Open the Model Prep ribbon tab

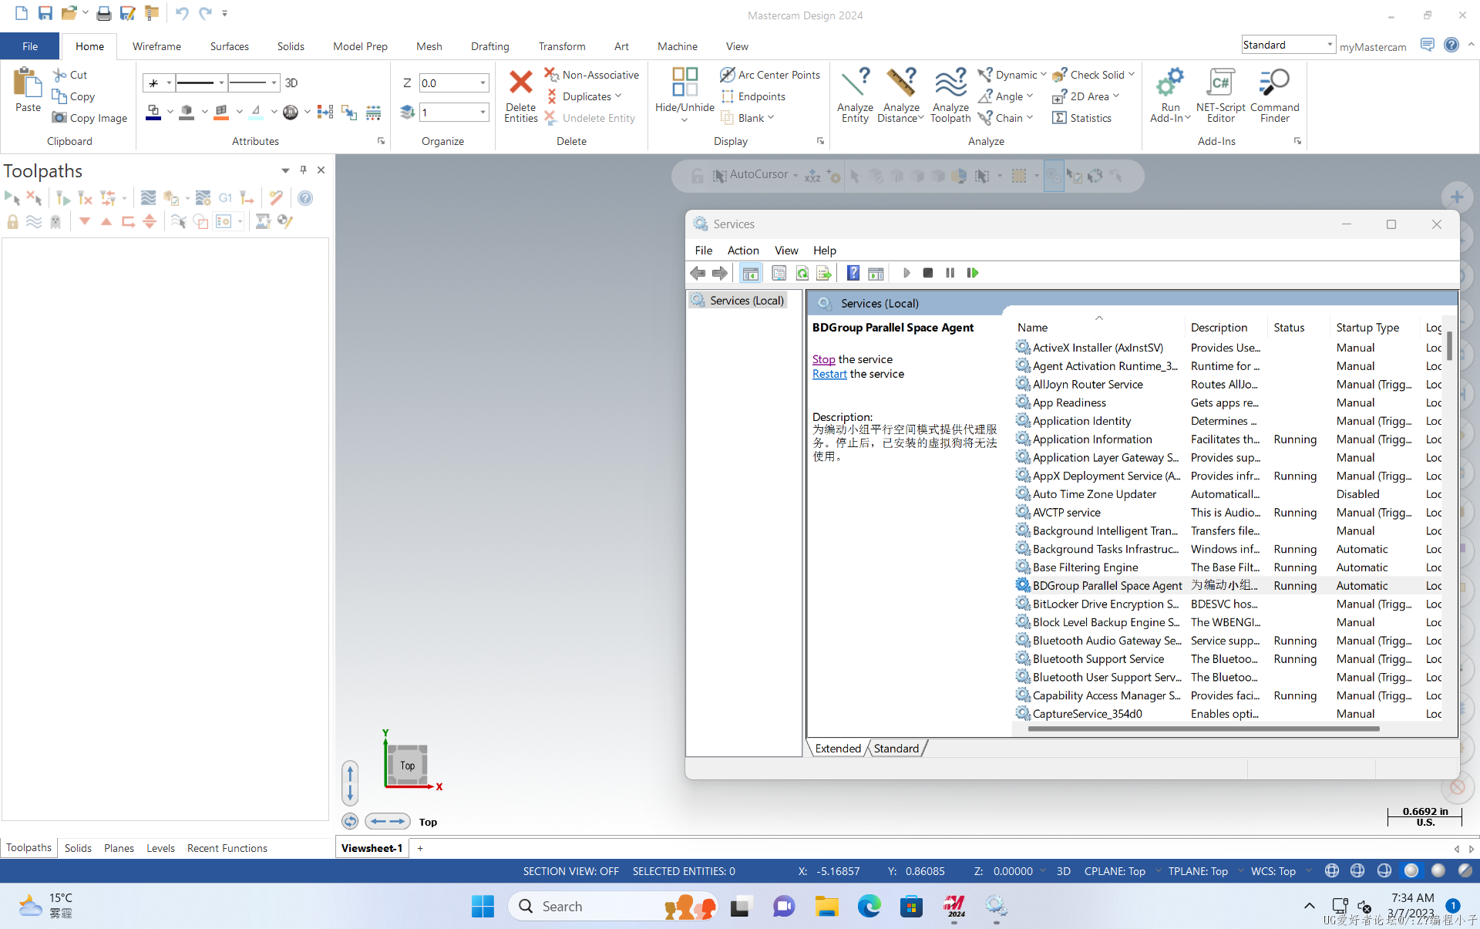click(360, 46)
